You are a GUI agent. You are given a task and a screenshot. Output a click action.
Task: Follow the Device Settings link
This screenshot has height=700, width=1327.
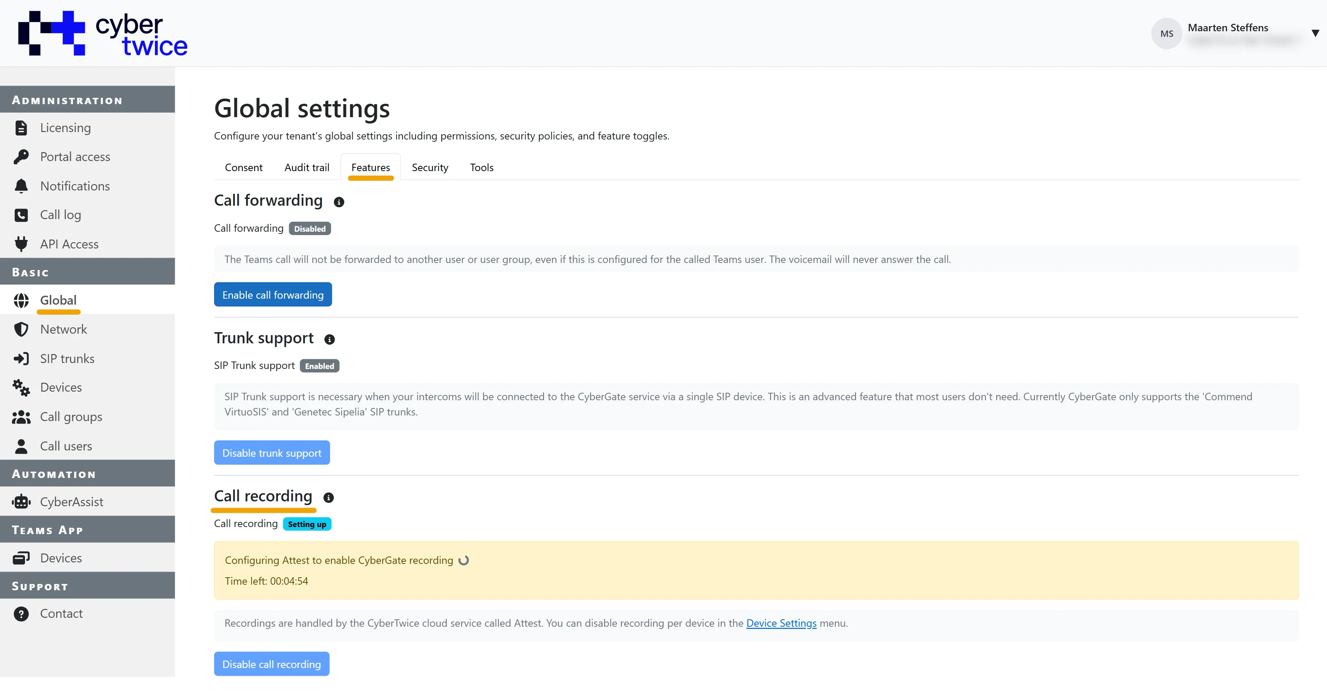pyautogui.click(x=781, y=623)
